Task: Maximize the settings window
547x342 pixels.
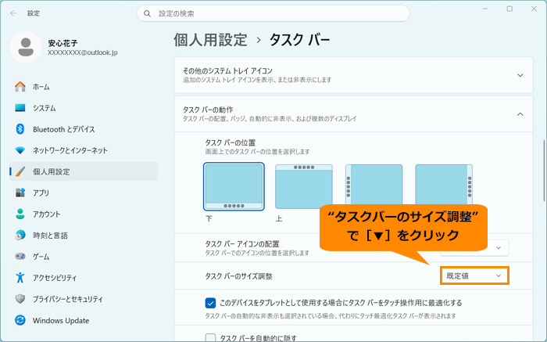Action: (x=509, y=9)
